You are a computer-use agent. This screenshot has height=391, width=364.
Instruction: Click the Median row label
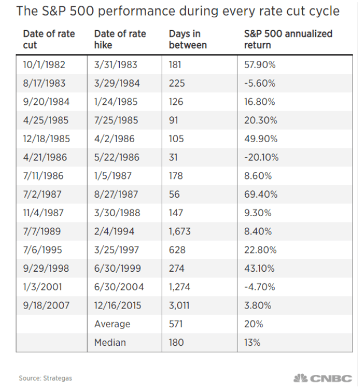click(x=110, y=342)
